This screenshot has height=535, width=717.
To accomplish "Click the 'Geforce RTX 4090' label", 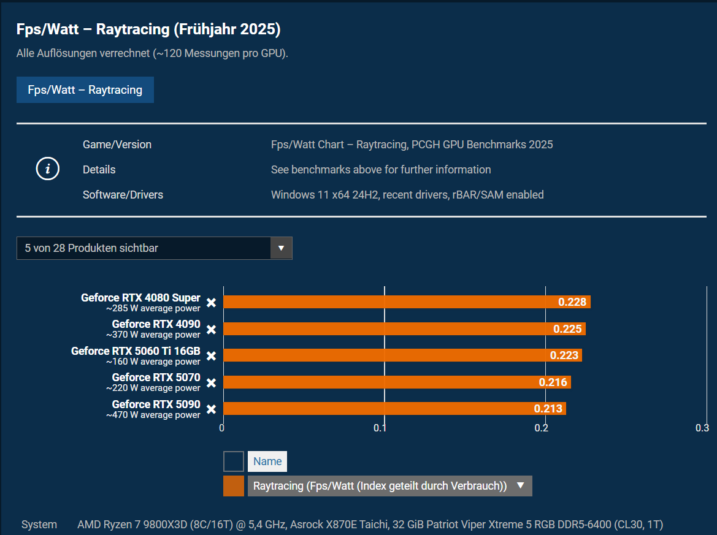I will [x=156, y=324].
